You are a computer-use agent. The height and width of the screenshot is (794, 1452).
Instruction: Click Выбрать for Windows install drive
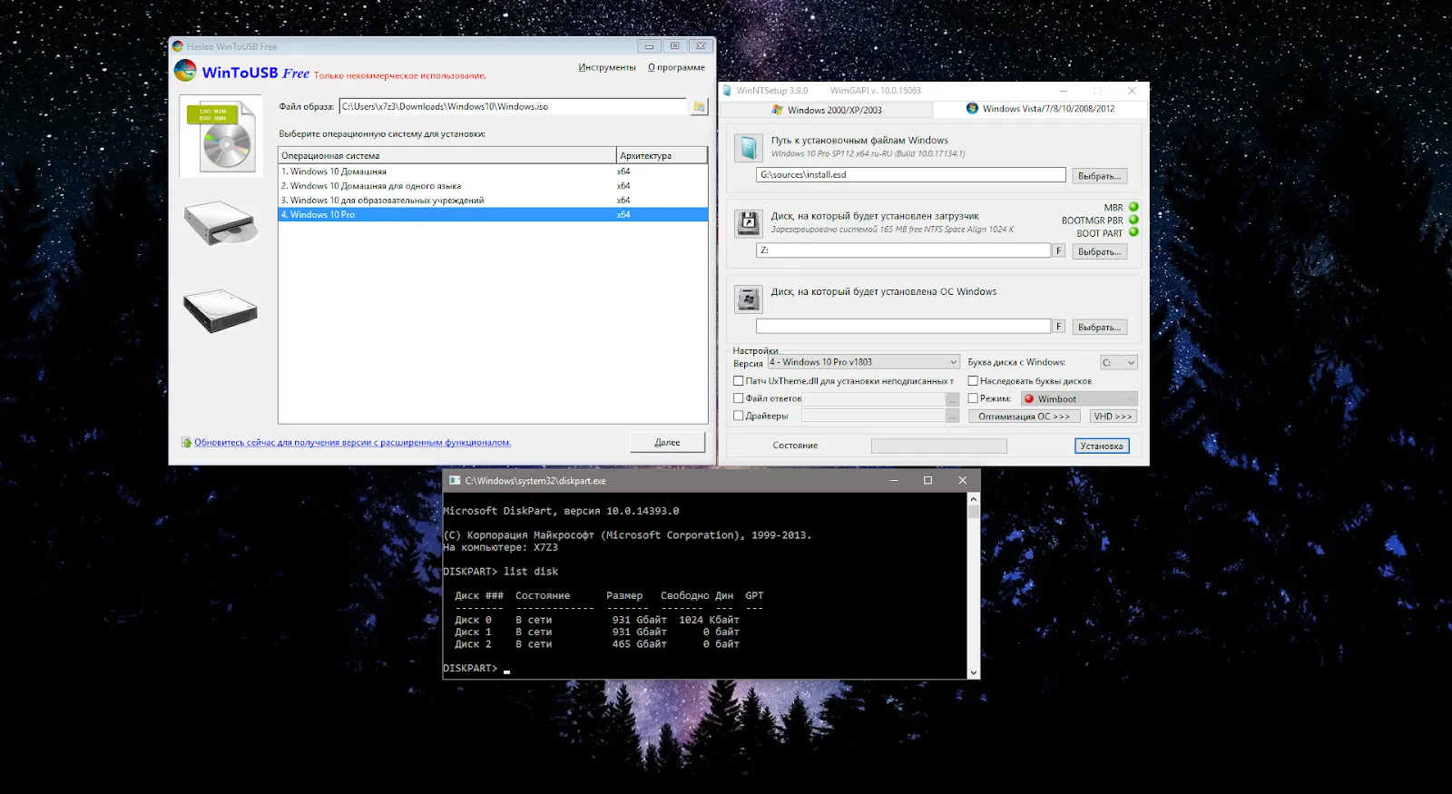(x=1100, y=327)
